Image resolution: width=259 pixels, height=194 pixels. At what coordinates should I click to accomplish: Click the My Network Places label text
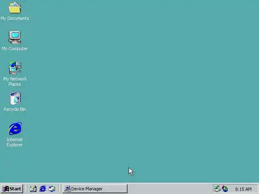tap(15, 82)
